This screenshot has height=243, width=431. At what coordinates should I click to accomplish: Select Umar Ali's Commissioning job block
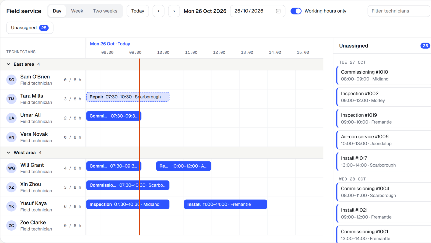coord(114,116)
